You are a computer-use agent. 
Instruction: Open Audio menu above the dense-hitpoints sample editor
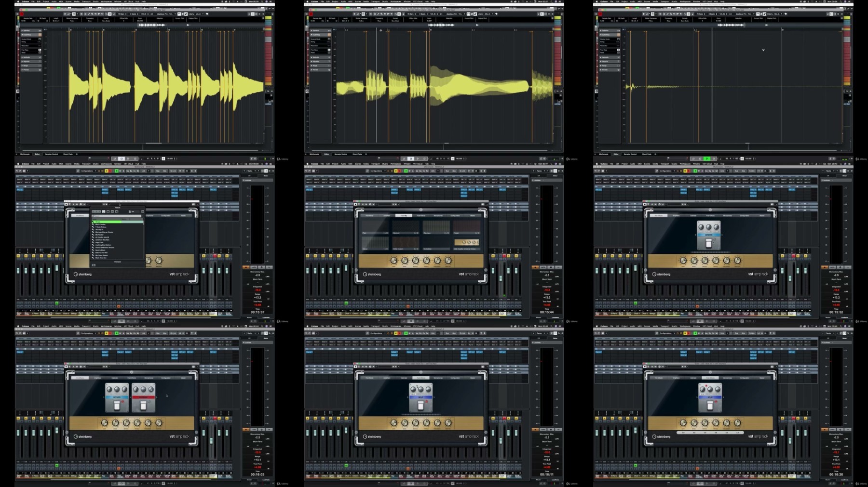pyautogui.click(x=54, y=1)
